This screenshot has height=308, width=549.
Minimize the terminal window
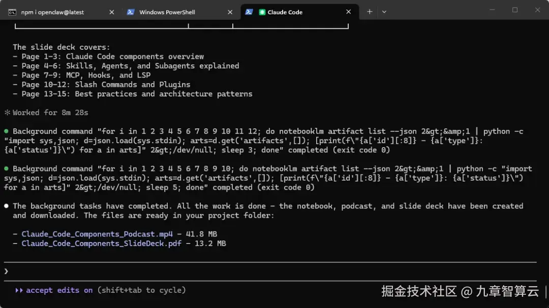coord(492,10)
